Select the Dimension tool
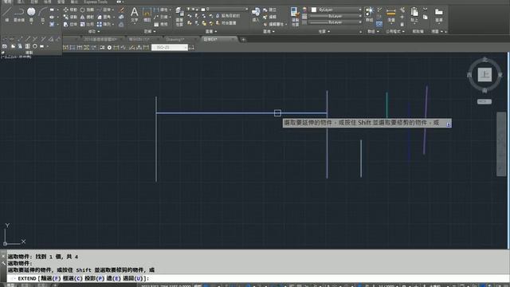Image resolution: width=510 pixels, height=287 pixels. [x=147, y=14]
